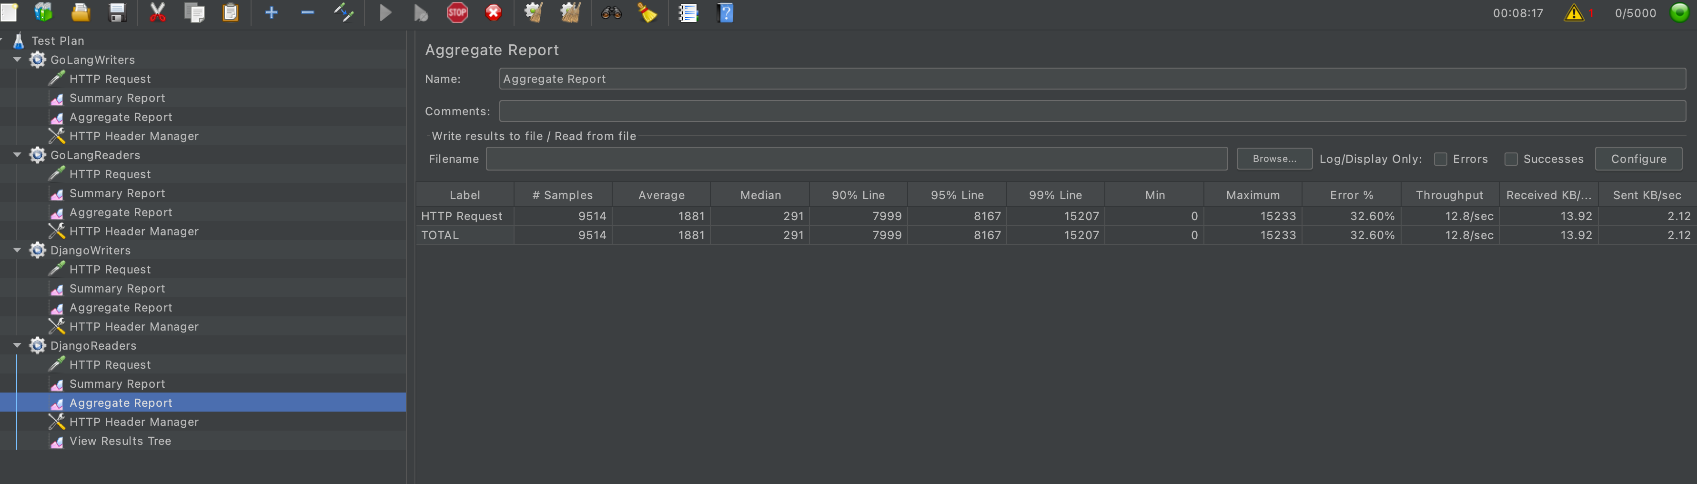Select the DjangoWriters HTTP Header Manager

point(134,326)
